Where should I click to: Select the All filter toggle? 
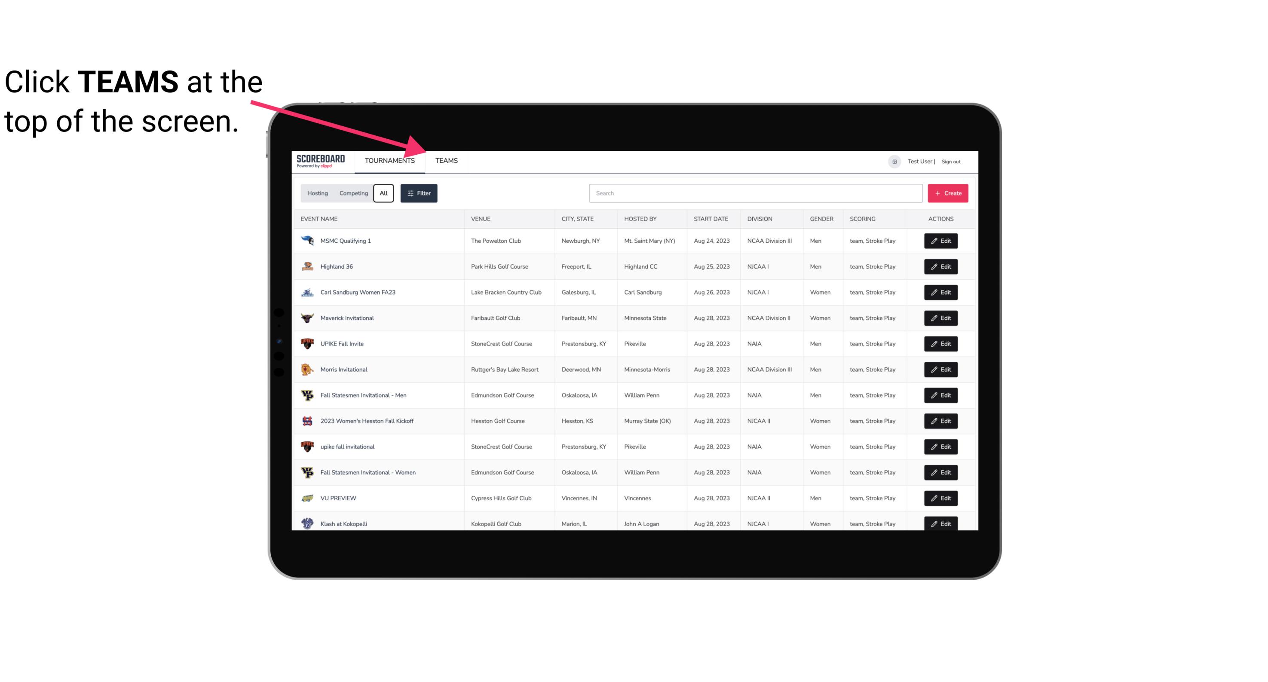384,193
